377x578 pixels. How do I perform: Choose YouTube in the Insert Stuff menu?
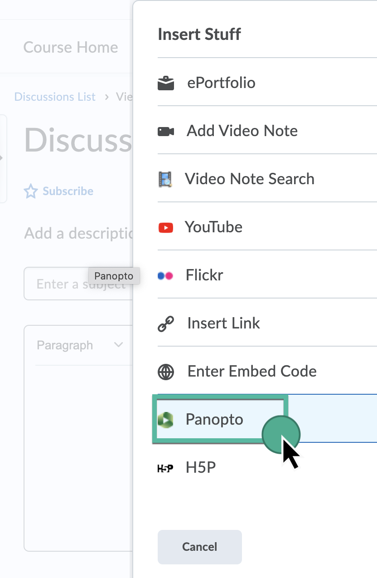coord(213,227)
